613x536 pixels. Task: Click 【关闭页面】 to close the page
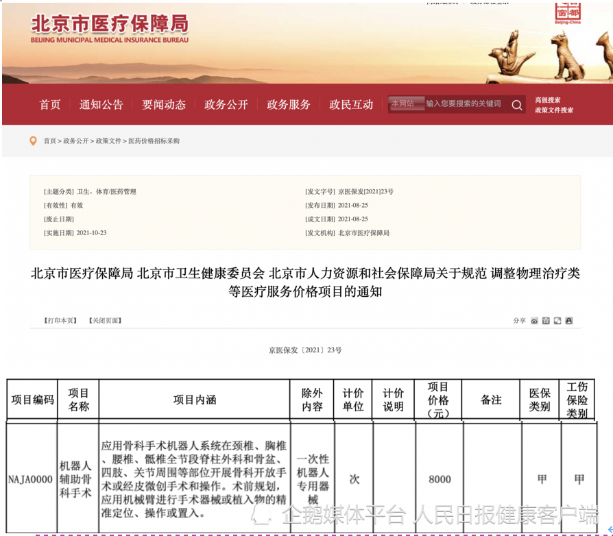point(105,321)
